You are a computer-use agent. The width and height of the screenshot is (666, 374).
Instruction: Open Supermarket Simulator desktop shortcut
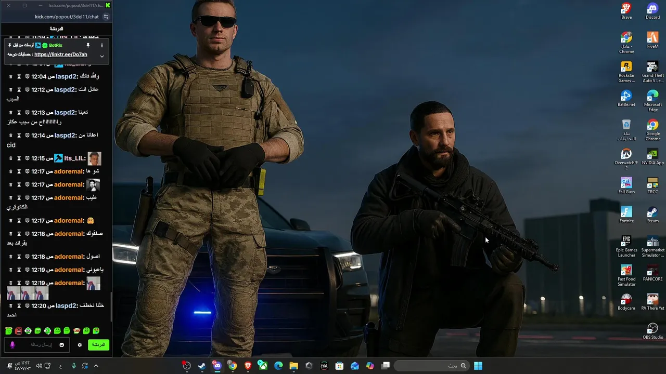tap(652, 246)
